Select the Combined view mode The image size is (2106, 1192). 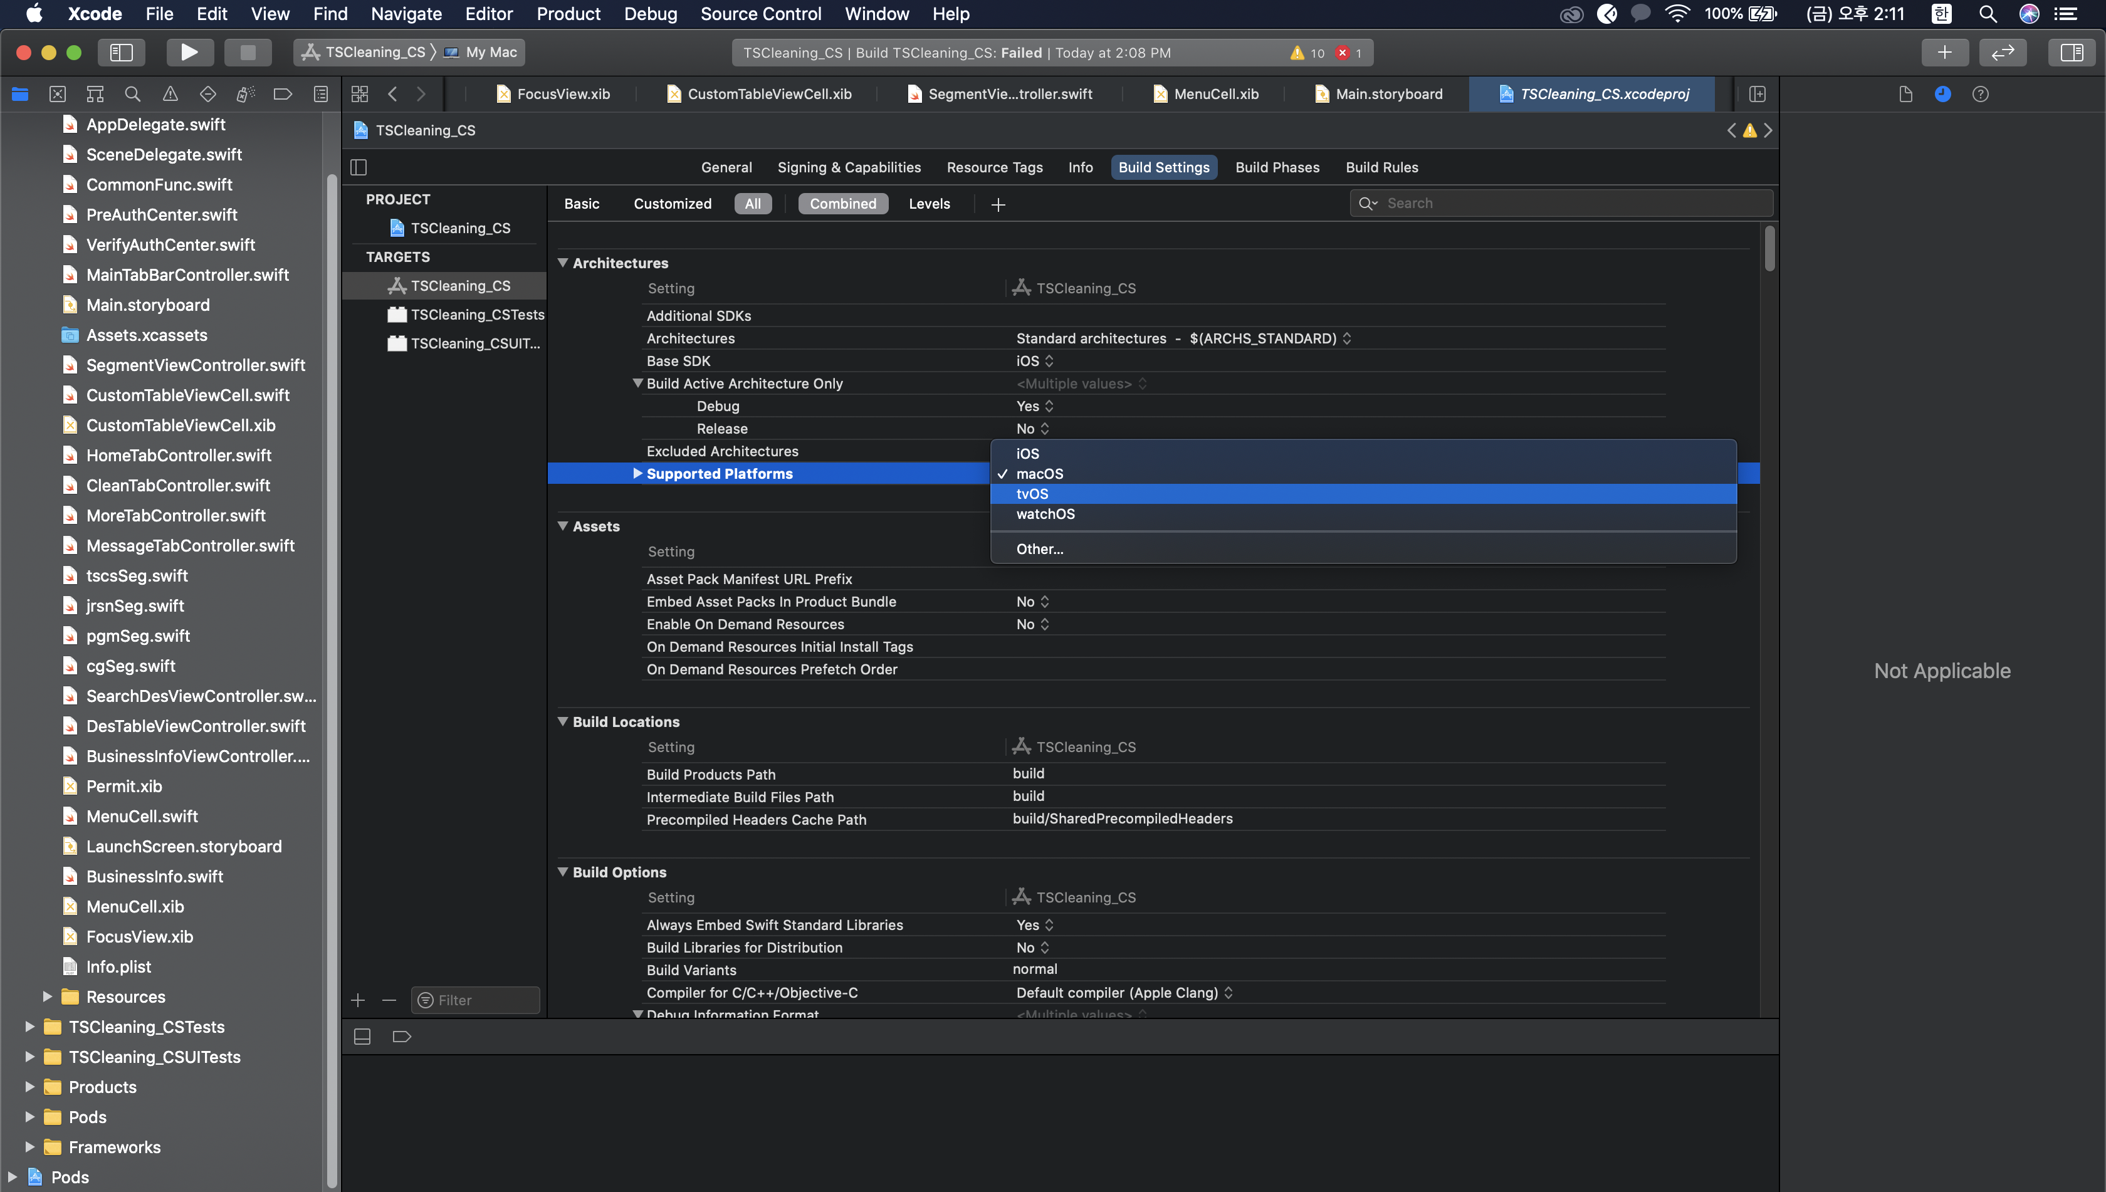tap(842, 204)
